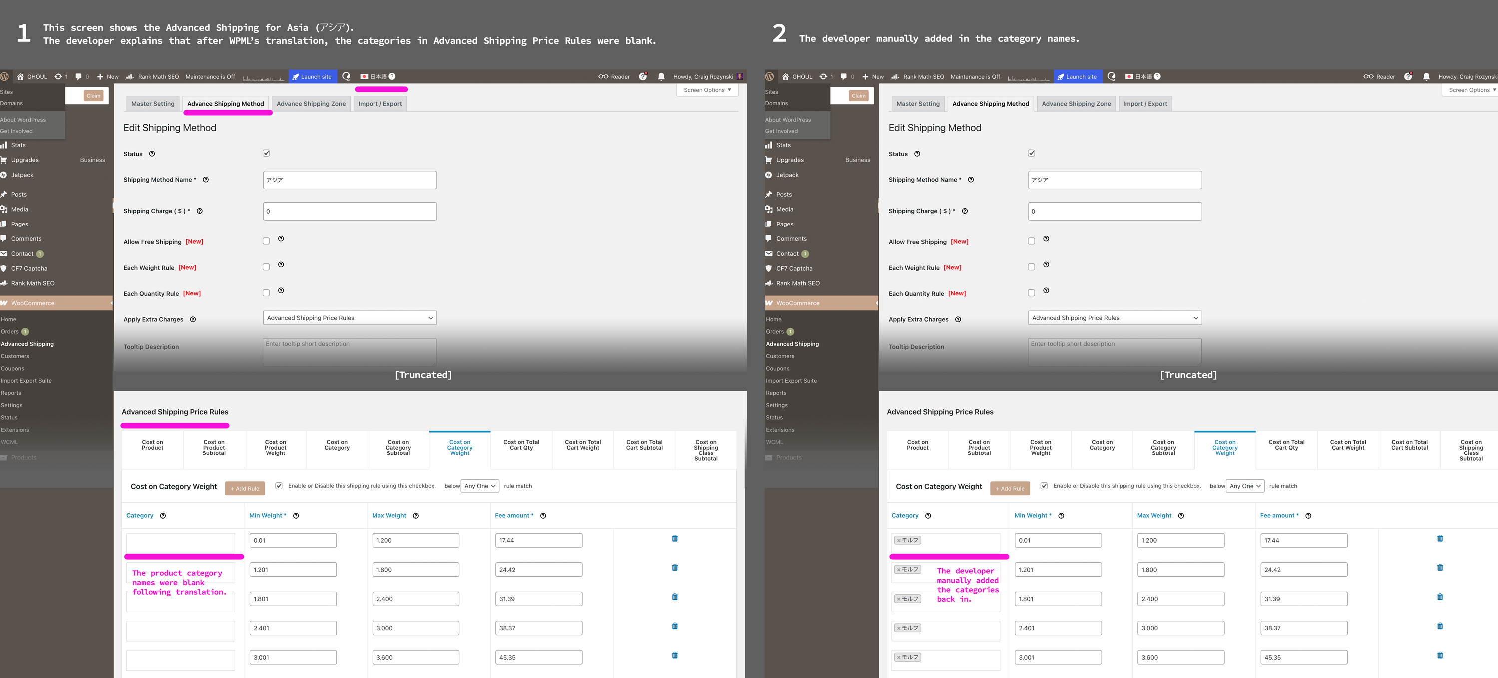
Task: Enable Each Weight Rule checkbox in left panel
Action: click(266, 267)
